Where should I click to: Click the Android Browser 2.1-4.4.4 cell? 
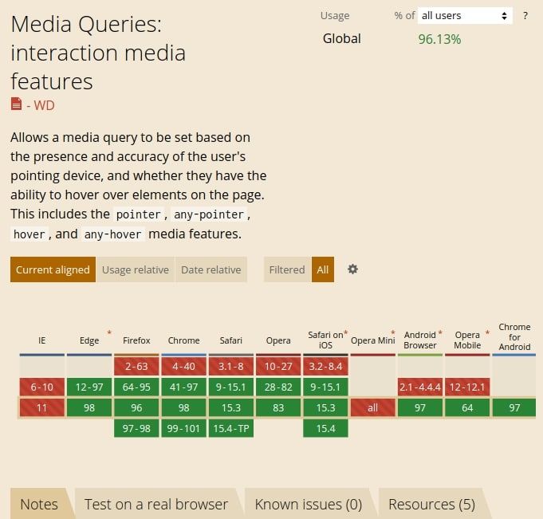click(x=420, y=387)
